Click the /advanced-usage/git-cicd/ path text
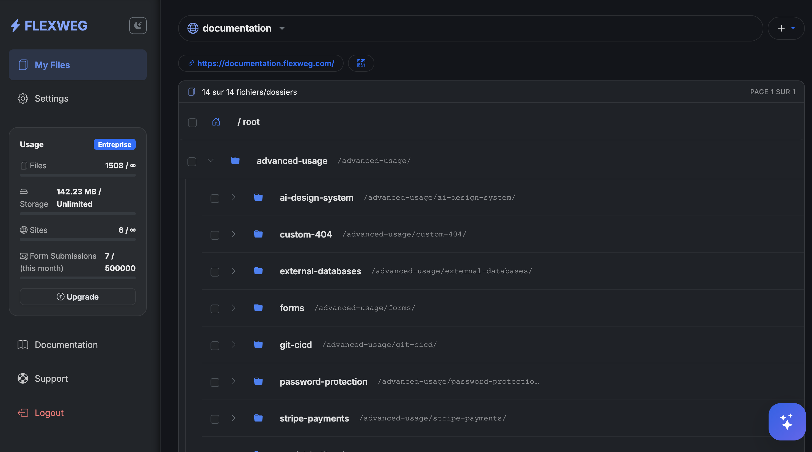Image resolution: width=812 pixels, height=452 pixels. [380, 345]
